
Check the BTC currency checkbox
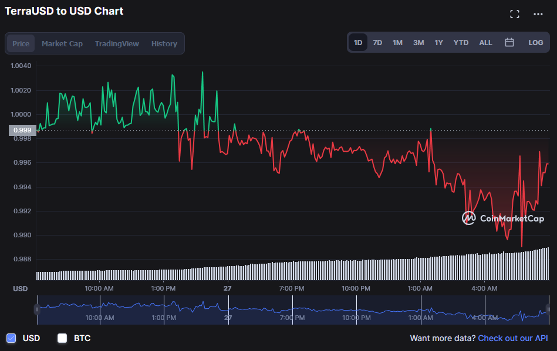click(62, 338)
